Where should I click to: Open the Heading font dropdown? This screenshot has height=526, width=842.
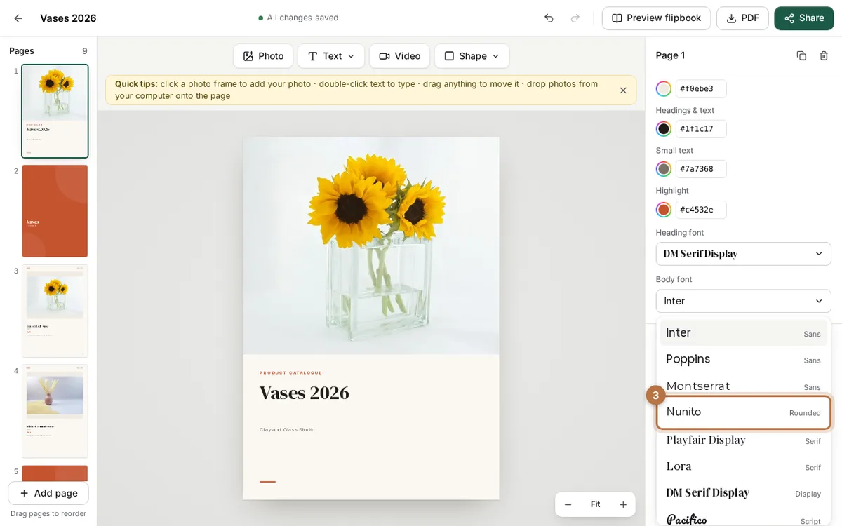pos(743,254)
